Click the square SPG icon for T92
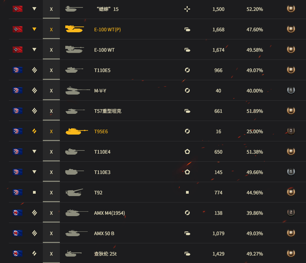This screenshot has width=306, height=263. (187, 192)
